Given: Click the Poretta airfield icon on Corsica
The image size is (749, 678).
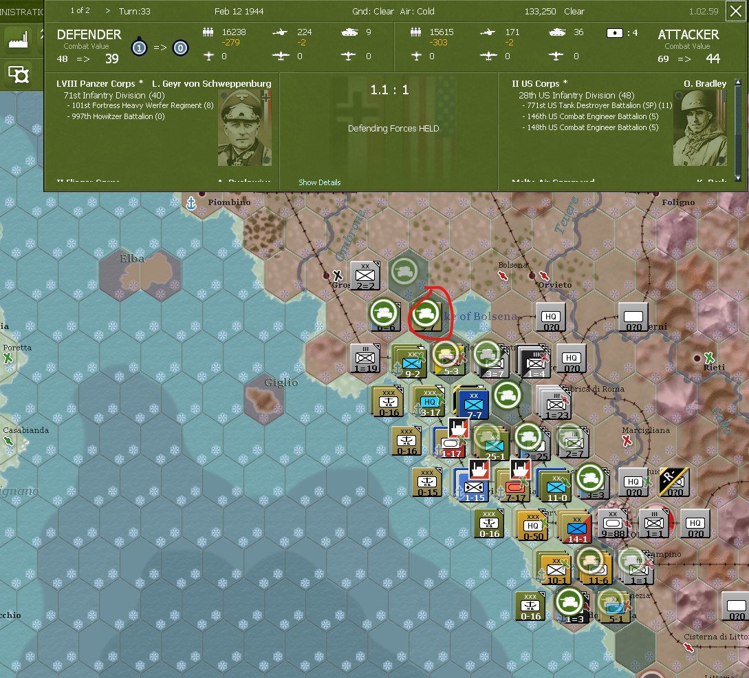Looking at the screenshot, I should pyautogui.click(x=8, y=358).
